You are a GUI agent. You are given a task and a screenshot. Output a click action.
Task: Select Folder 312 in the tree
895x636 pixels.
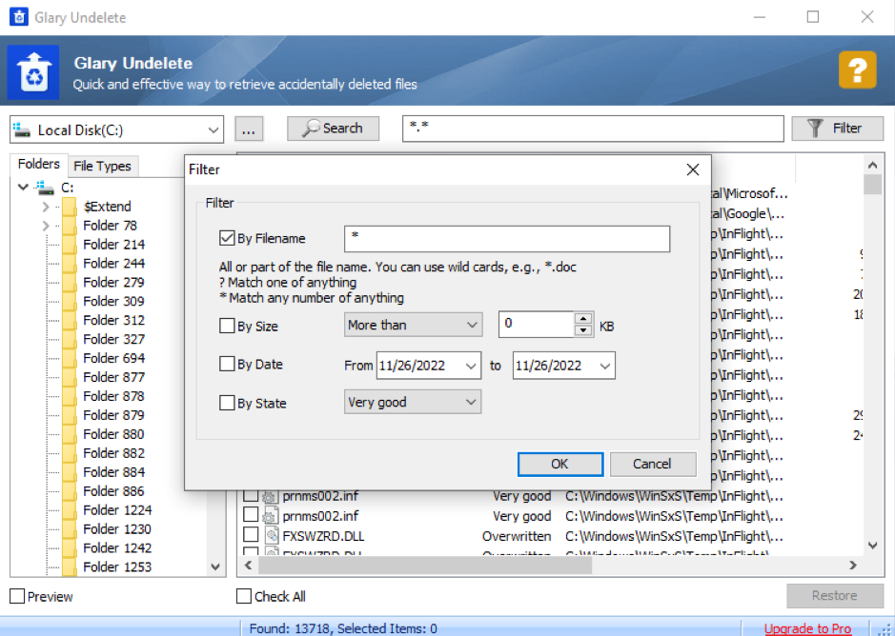tap(114, 320)
